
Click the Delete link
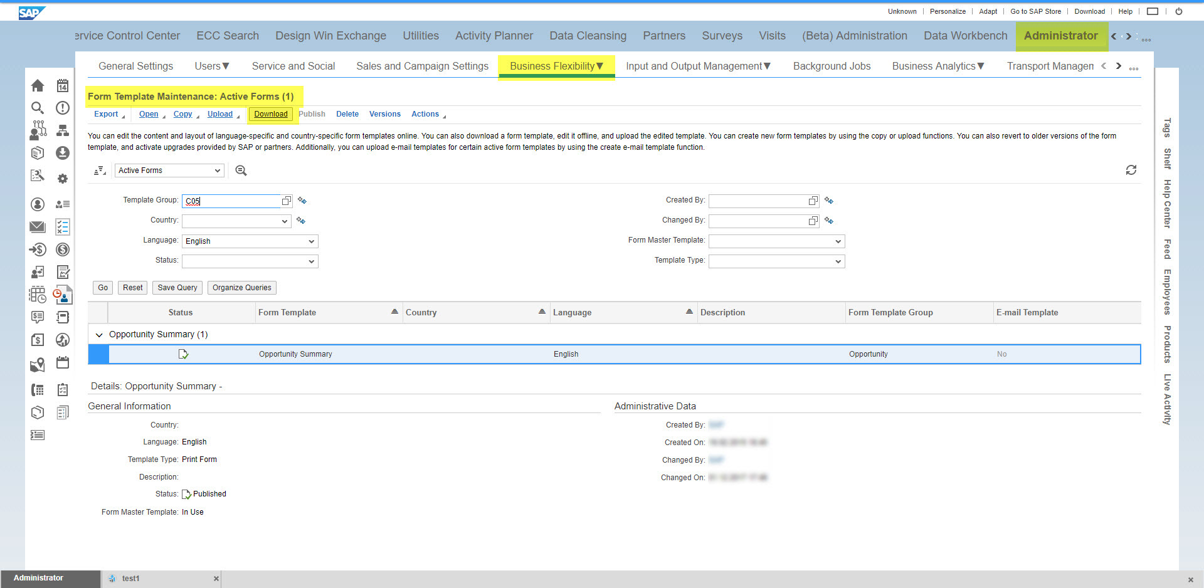point(347,114)
